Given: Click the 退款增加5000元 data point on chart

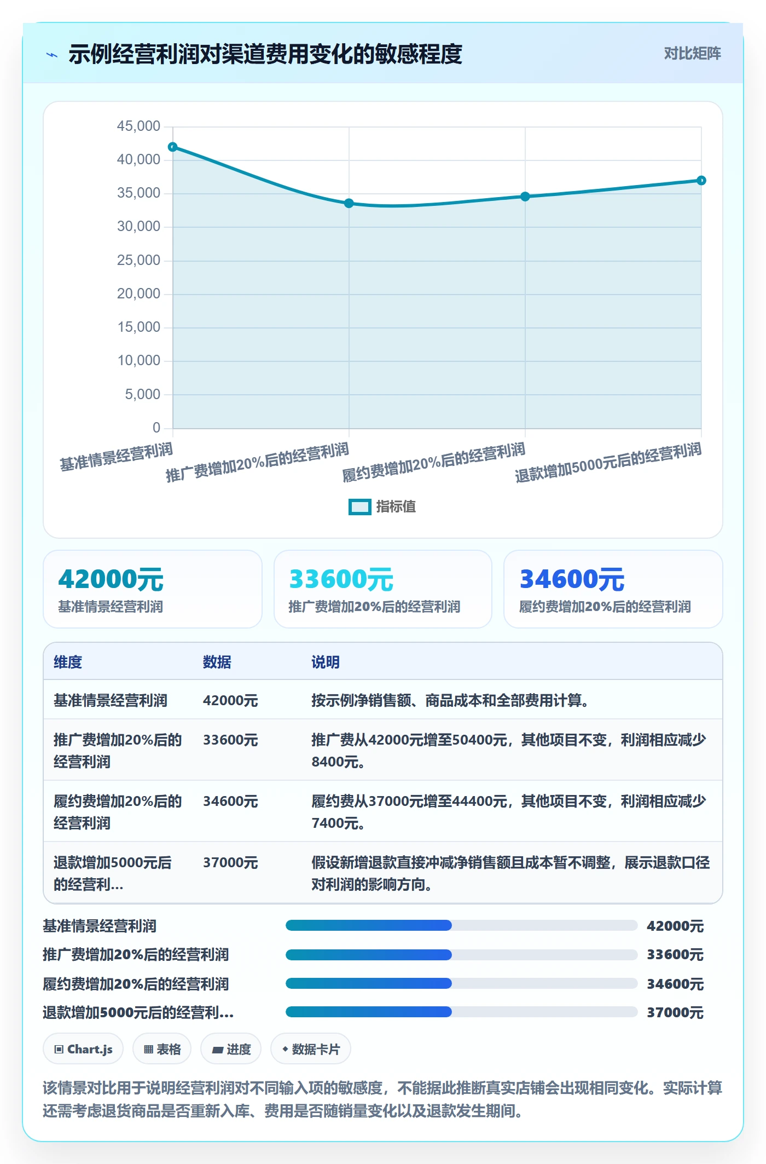Looking at the screenshot, I should [701, 180].
